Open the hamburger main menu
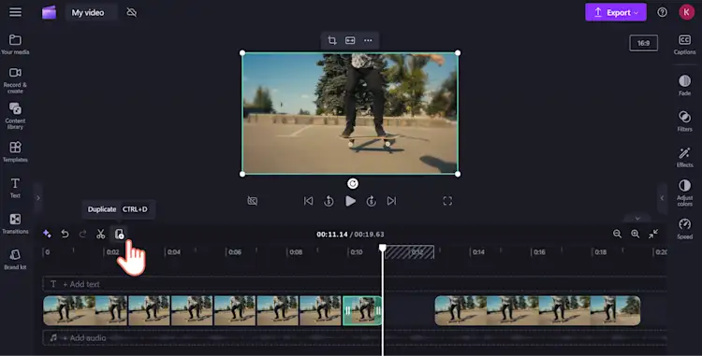Viewport: 702px width, 356px height. click(15, 12)
